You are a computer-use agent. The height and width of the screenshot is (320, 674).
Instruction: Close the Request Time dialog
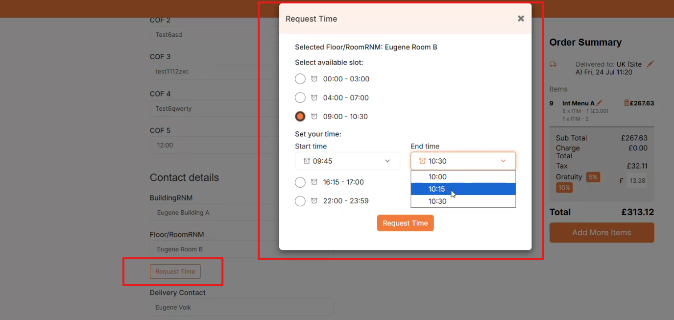(521, 19)
